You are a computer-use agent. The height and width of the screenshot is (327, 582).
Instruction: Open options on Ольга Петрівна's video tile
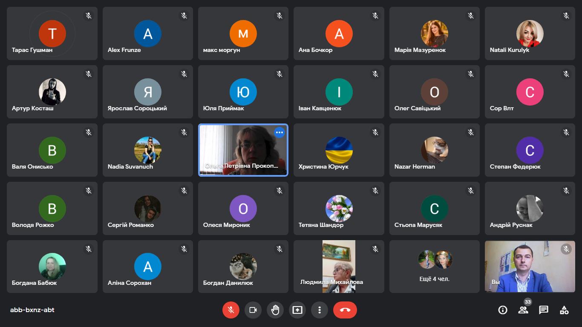coord(279,133)
